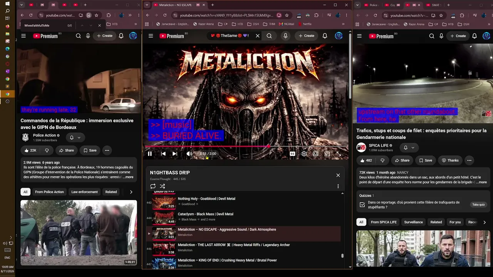Viewport: 493px width, 277px height.
Task: Open the 1:35:31 police video thumbnail
Action: point(79,233)
